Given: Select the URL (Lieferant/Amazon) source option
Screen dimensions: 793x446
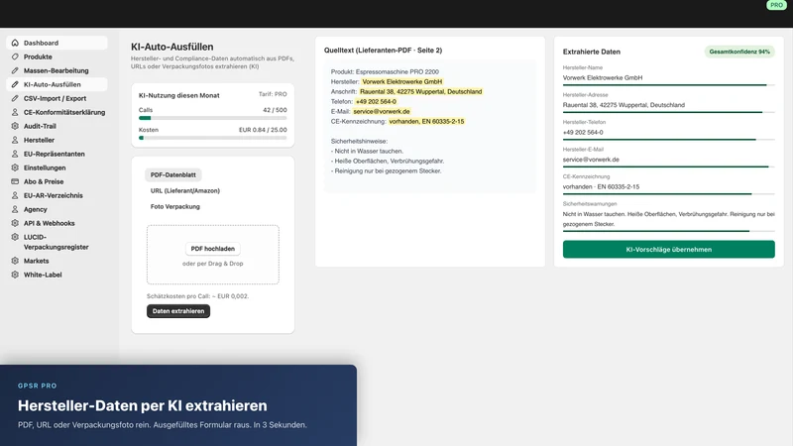Looking at the screenshot, I should (x=185, y=190).
